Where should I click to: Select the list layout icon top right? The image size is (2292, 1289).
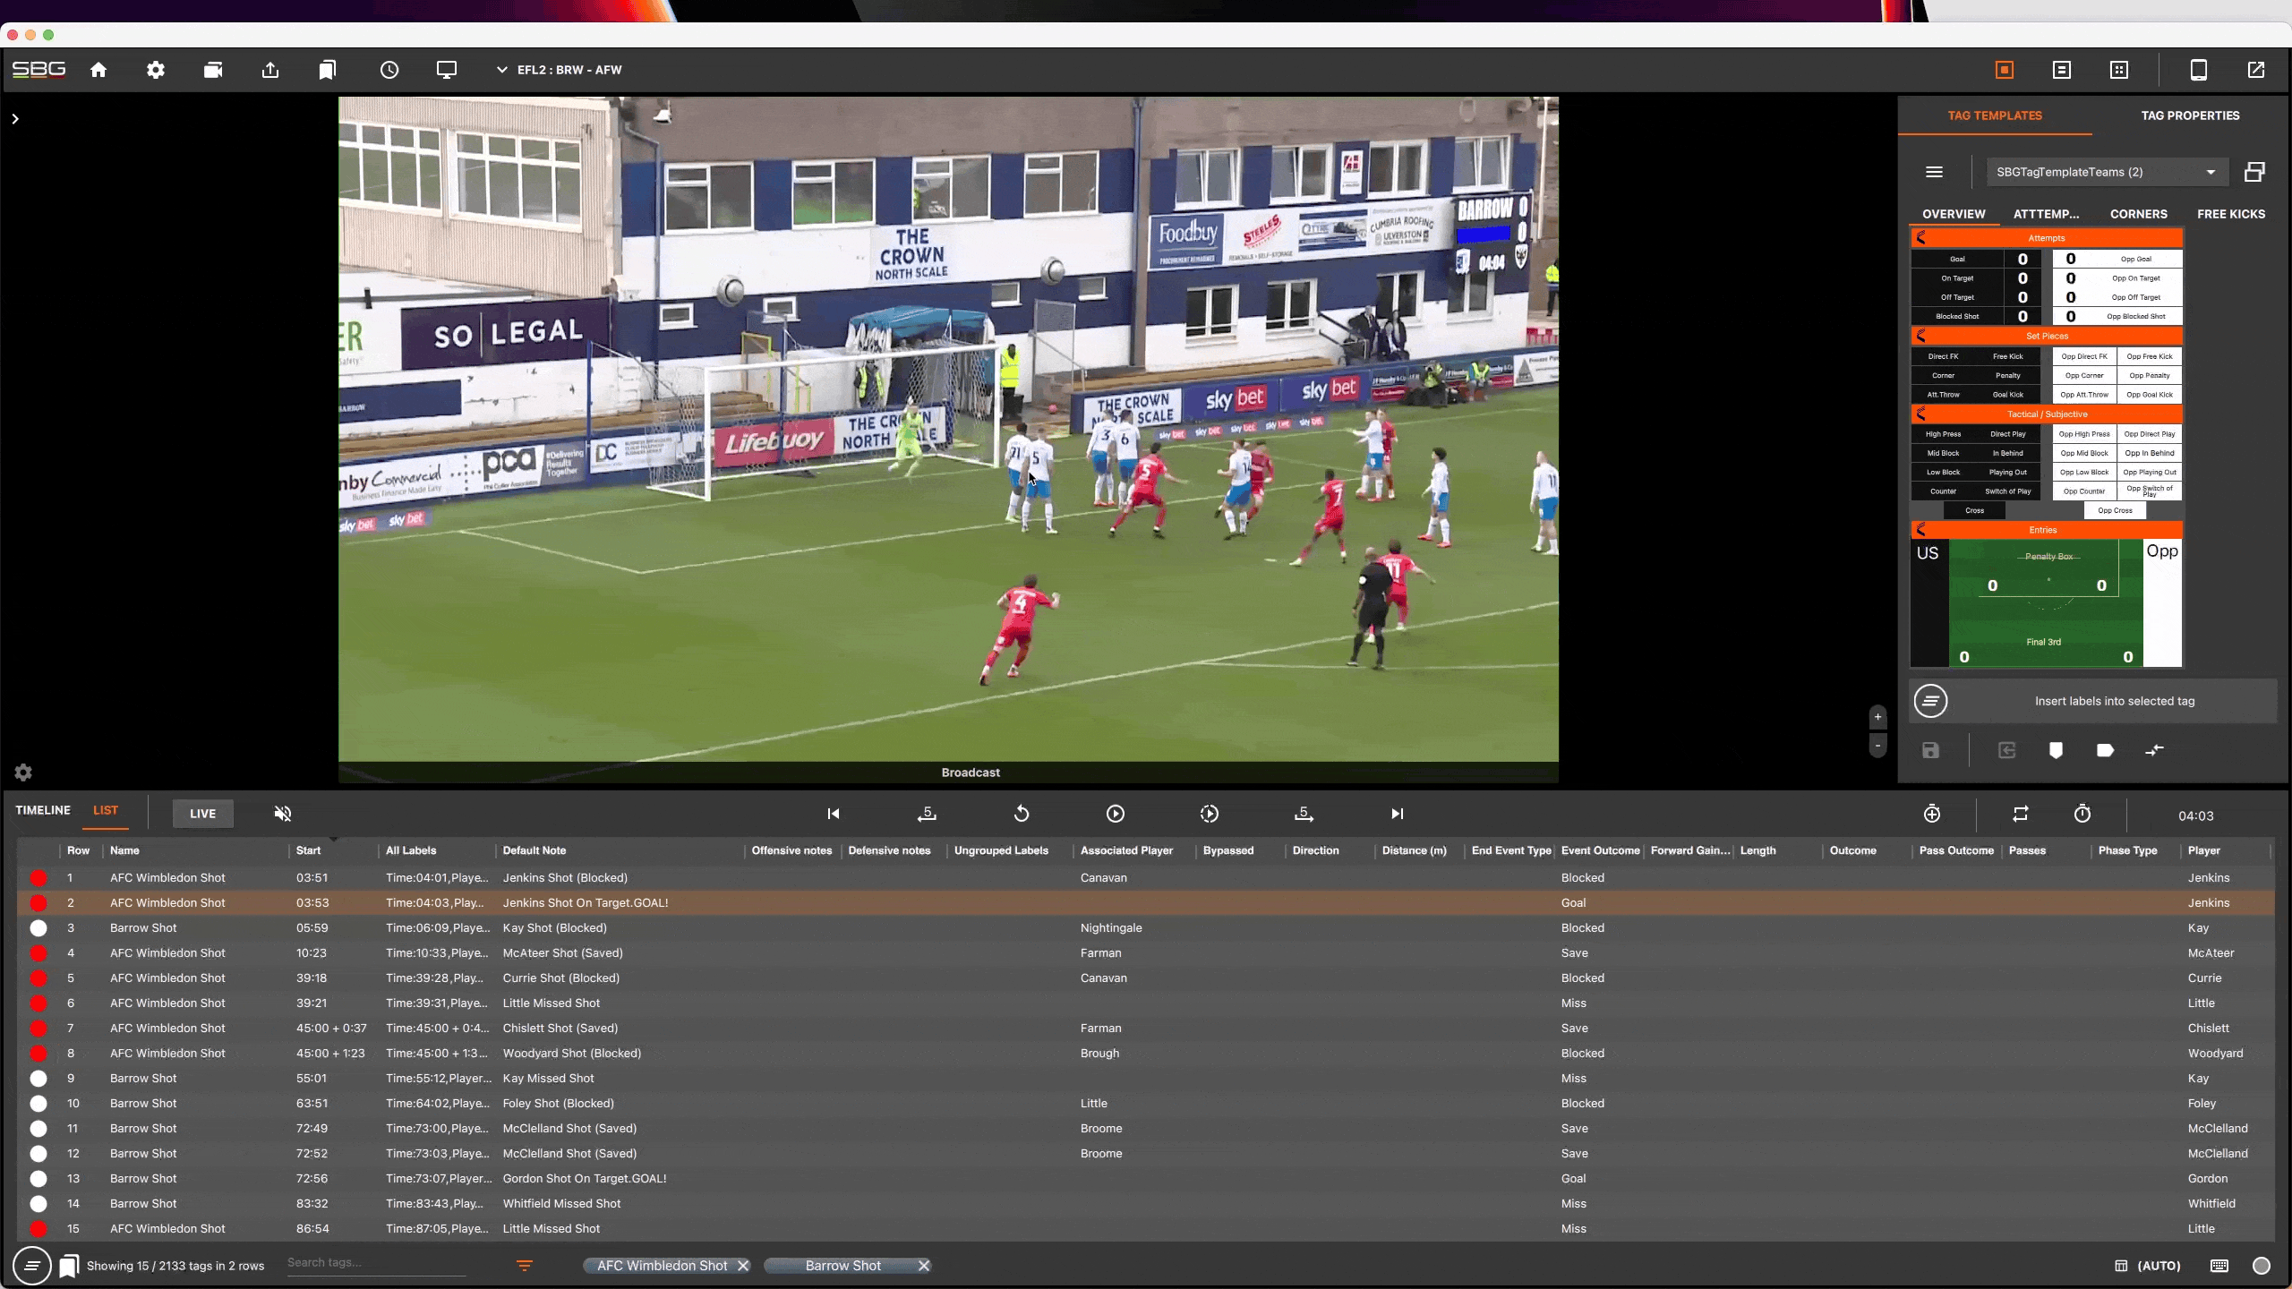pyautogui.click(x=2062, y=70)
